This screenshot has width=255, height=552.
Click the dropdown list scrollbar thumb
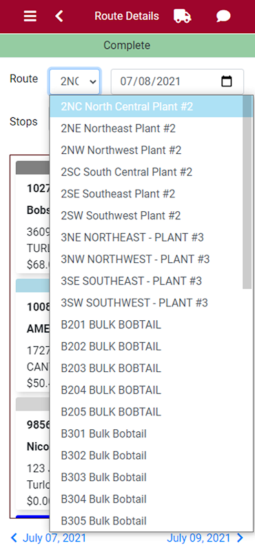tap(247, 193)
